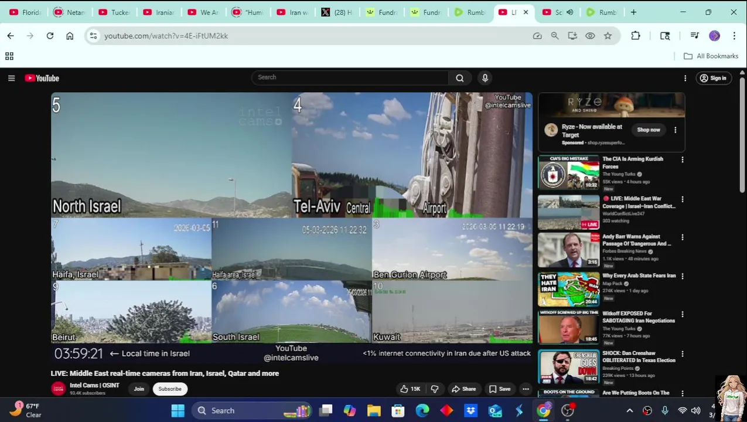Subscribe to Intel Cams | OSINT
Image resolution: width=747 pixels, height=422 pixels.
(170, 389)
